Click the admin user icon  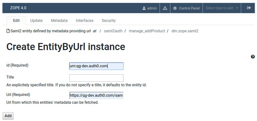[x=144, y=8]
